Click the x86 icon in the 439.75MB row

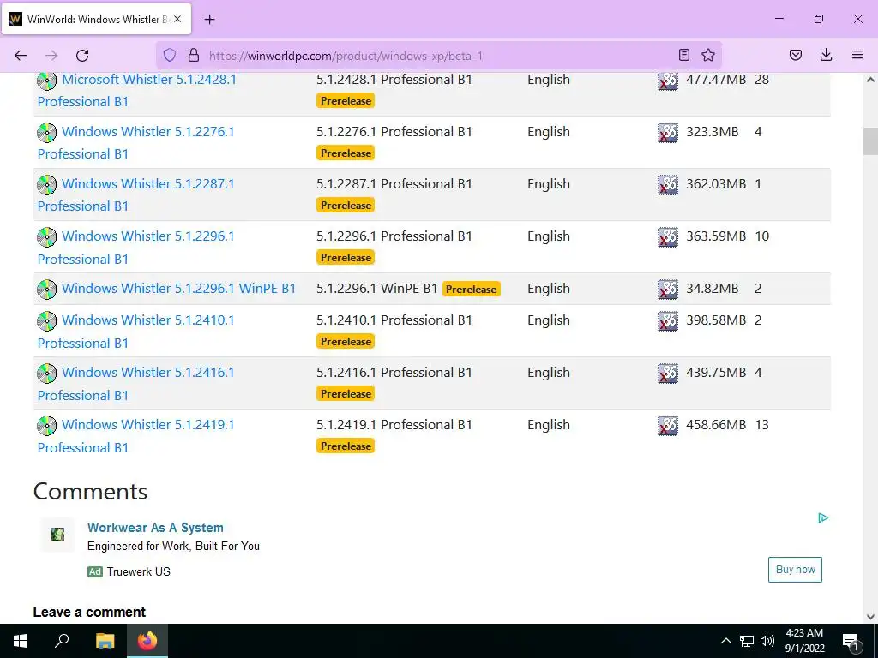tap(667, 374)
